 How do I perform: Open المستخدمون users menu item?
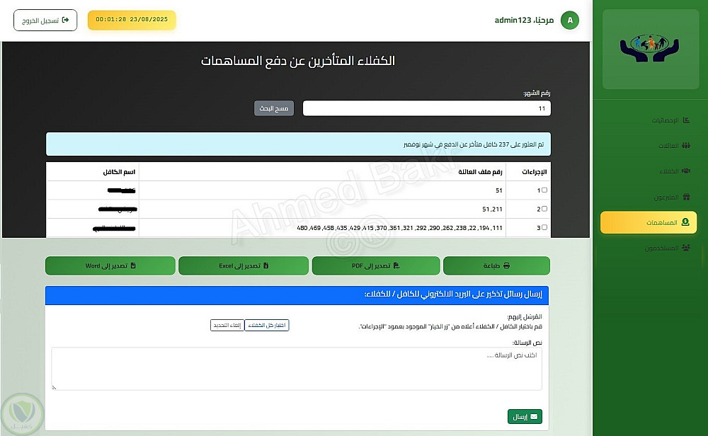tap(667, 248)
